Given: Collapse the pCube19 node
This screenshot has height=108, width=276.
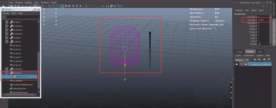Looking at the screenshot, I should pos(7,73).
